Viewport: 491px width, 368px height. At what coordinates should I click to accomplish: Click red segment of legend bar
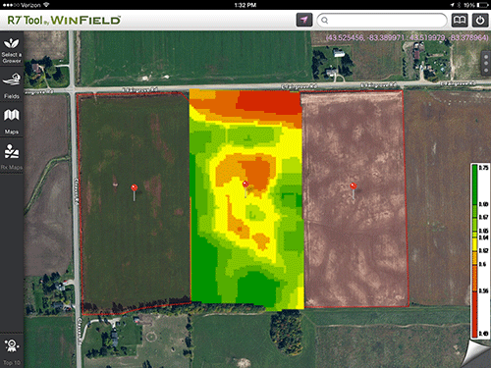click(x=474, y=314)
